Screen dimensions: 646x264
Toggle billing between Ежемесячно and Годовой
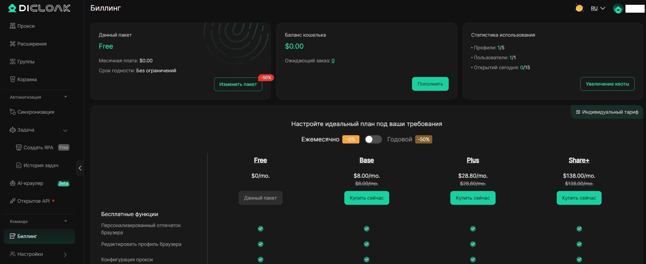coord(373,139)
